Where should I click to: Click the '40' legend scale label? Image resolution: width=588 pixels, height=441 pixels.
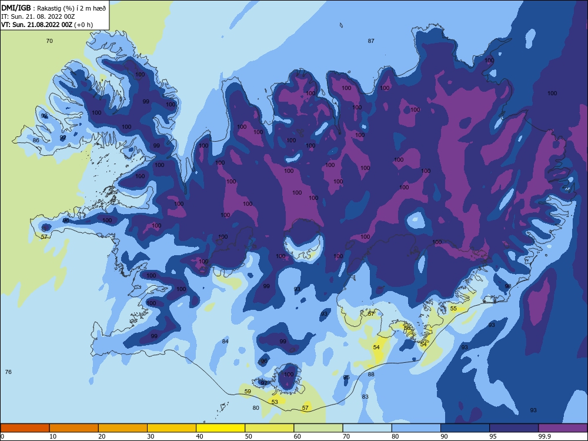point(199,436)
